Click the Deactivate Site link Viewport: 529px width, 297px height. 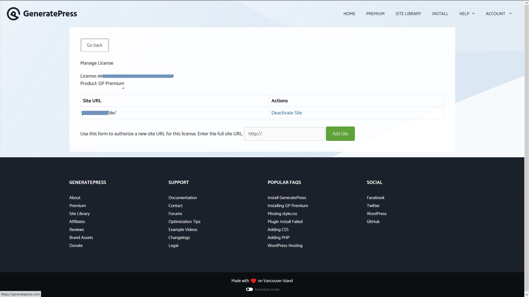(287, 113)
